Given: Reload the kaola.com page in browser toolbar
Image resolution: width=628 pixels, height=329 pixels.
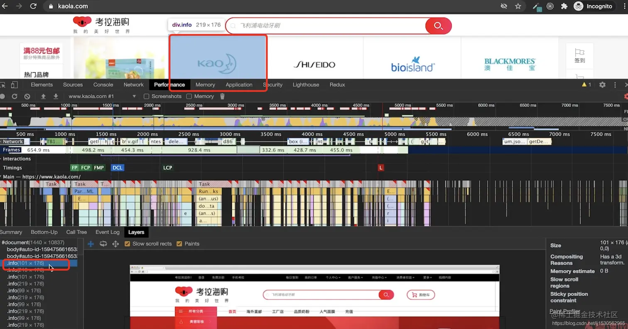Looking at the screenshot, I should [x=34, y=6].
